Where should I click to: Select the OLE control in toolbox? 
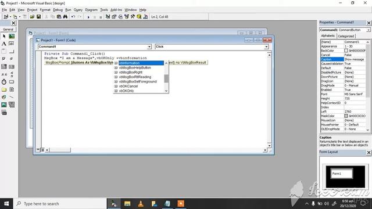tap(4, 113)
